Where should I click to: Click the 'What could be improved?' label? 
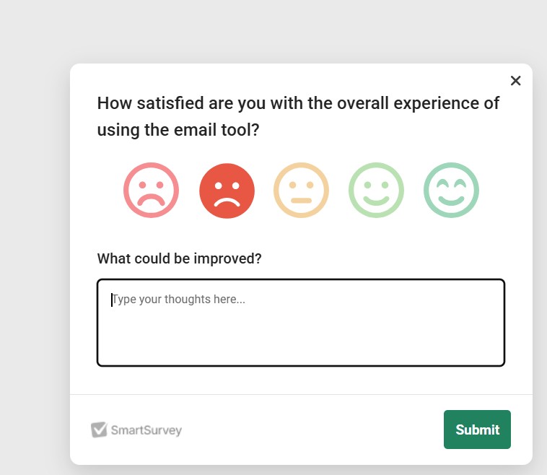point(179,258)
